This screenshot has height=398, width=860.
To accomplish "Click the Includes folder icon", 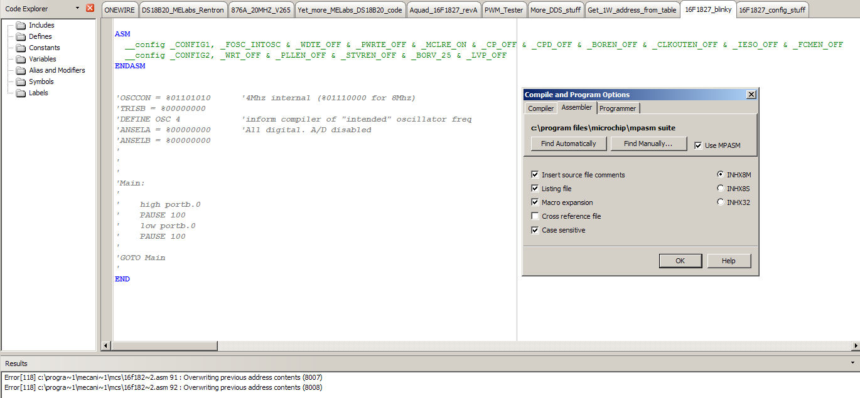I will 21,25.
